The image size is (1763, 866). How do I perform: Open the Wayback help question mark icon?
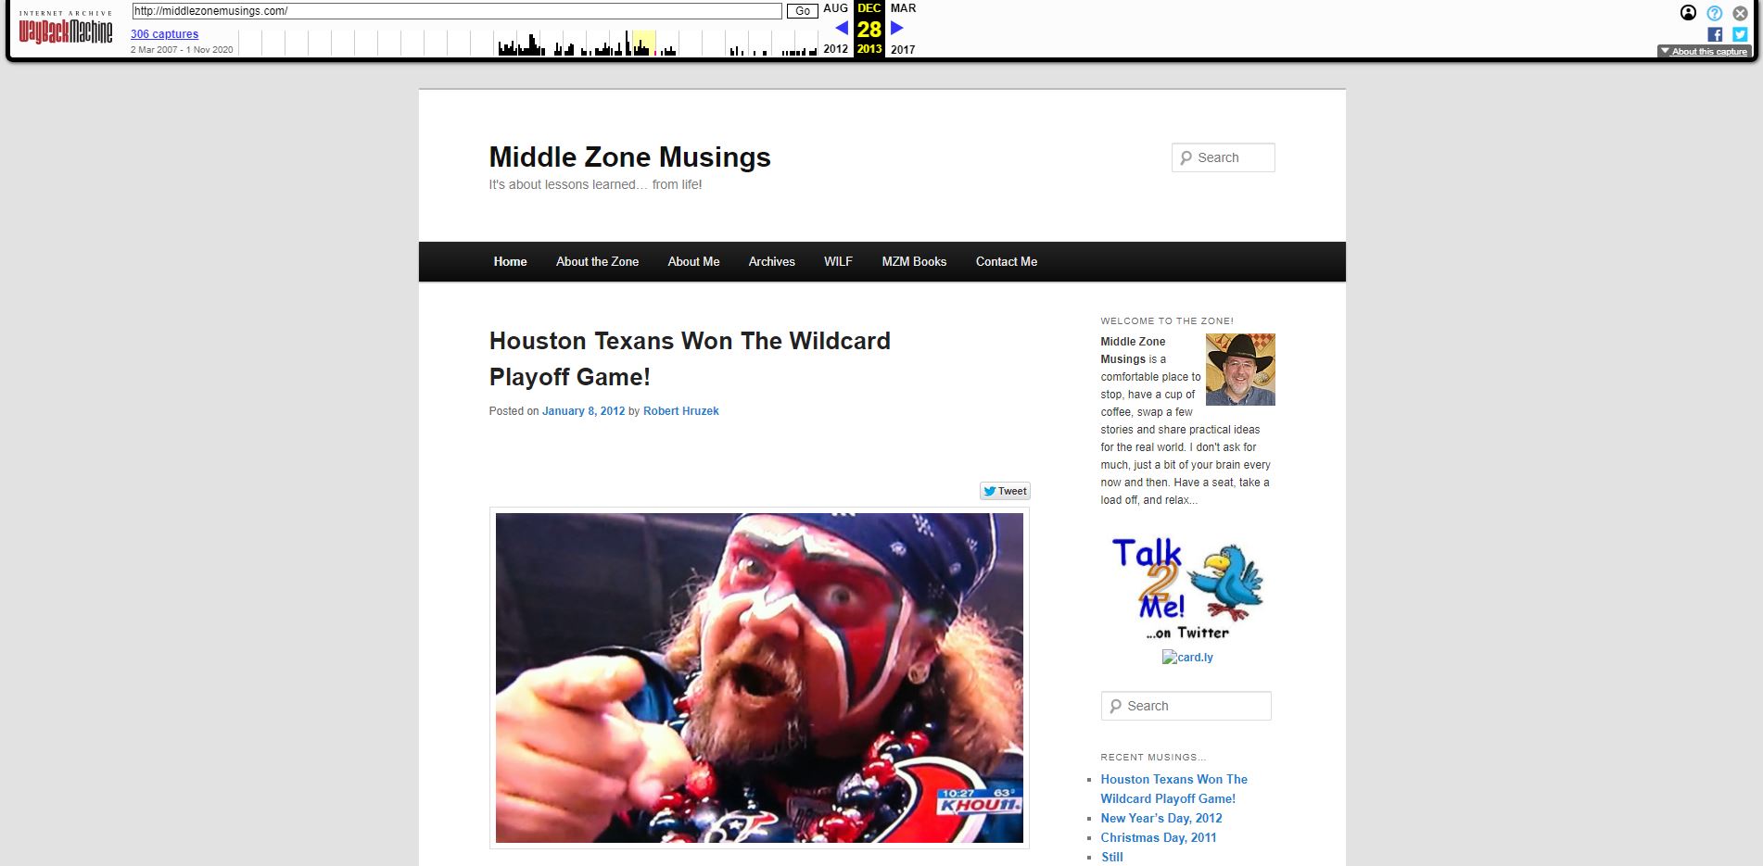[1714, 13]
